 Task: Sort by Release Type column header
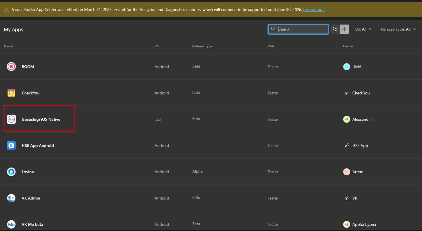[202, 46]
